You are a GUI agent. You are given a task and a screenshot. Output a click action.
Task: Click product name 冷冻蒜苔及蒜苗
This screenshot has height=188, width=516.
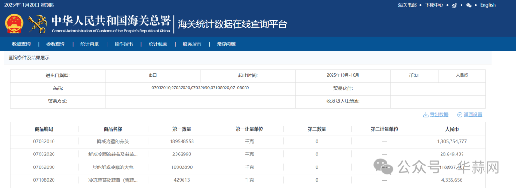pyautogui.click(x=113, y=180)
